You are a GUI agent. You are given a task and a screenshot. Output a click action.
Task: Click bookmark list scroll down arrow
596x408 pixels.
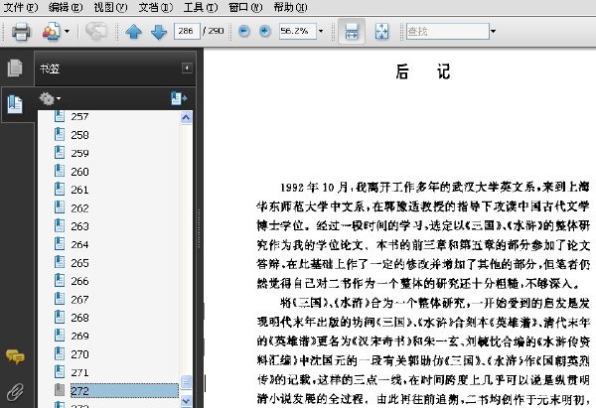pyautogui.click(x=186, y=401)
